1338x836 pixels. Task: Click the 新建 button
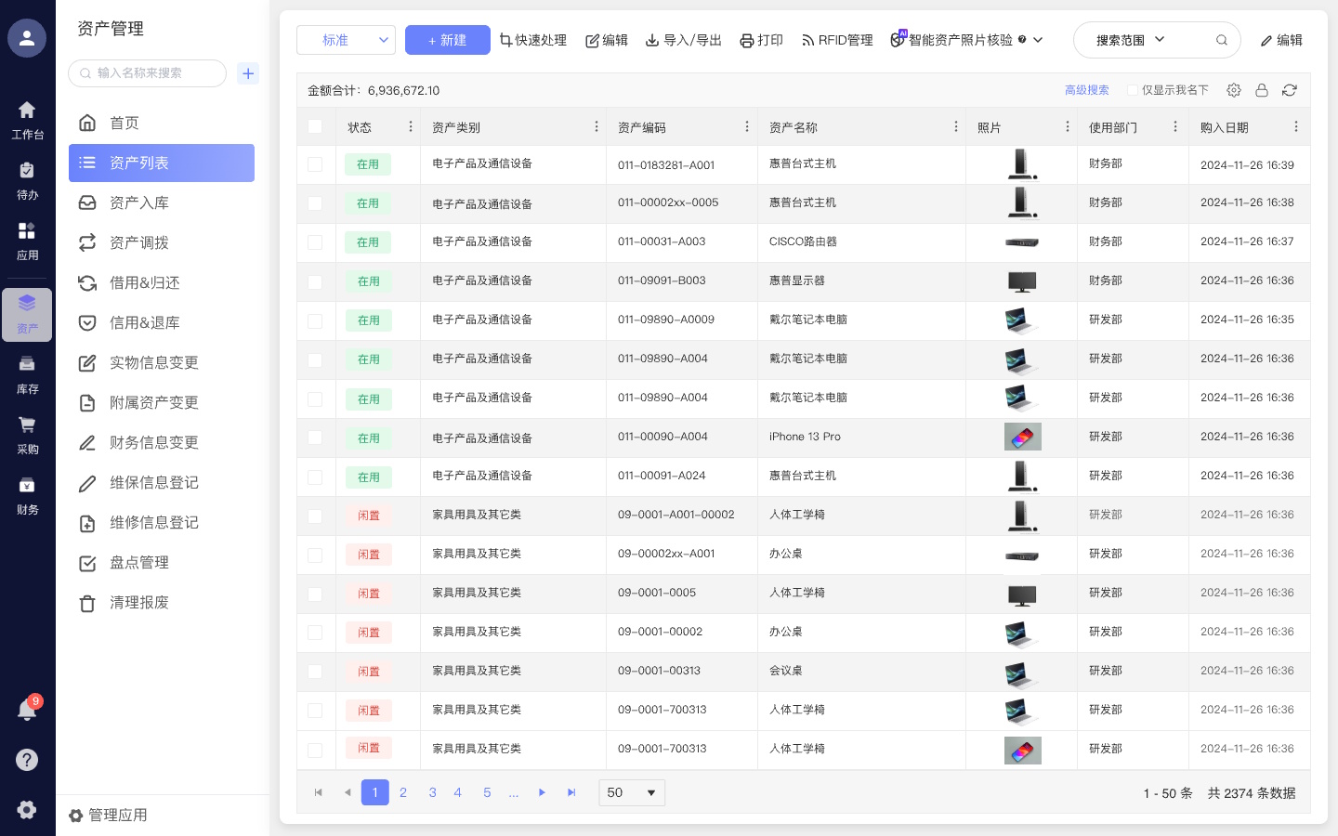pyautogui.click(x=447, y=40)
